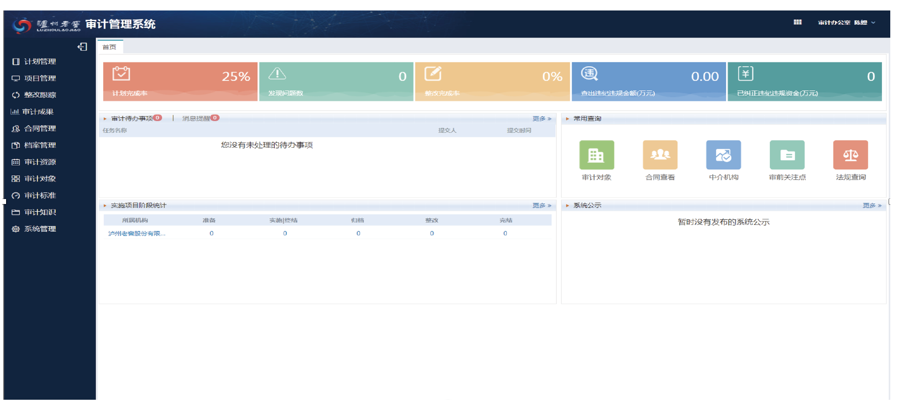898x408 pixels.
Task: Click the 0 count under 实施|终结
Action: click(285, 234)
